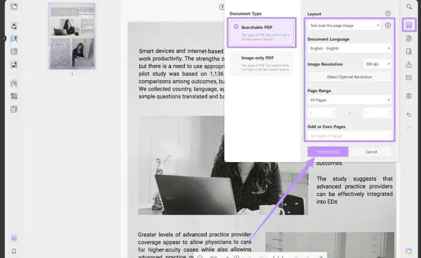This screenshot has height=258, width=421.
Task: Redo the last undone action
Action: coord(409,128)
